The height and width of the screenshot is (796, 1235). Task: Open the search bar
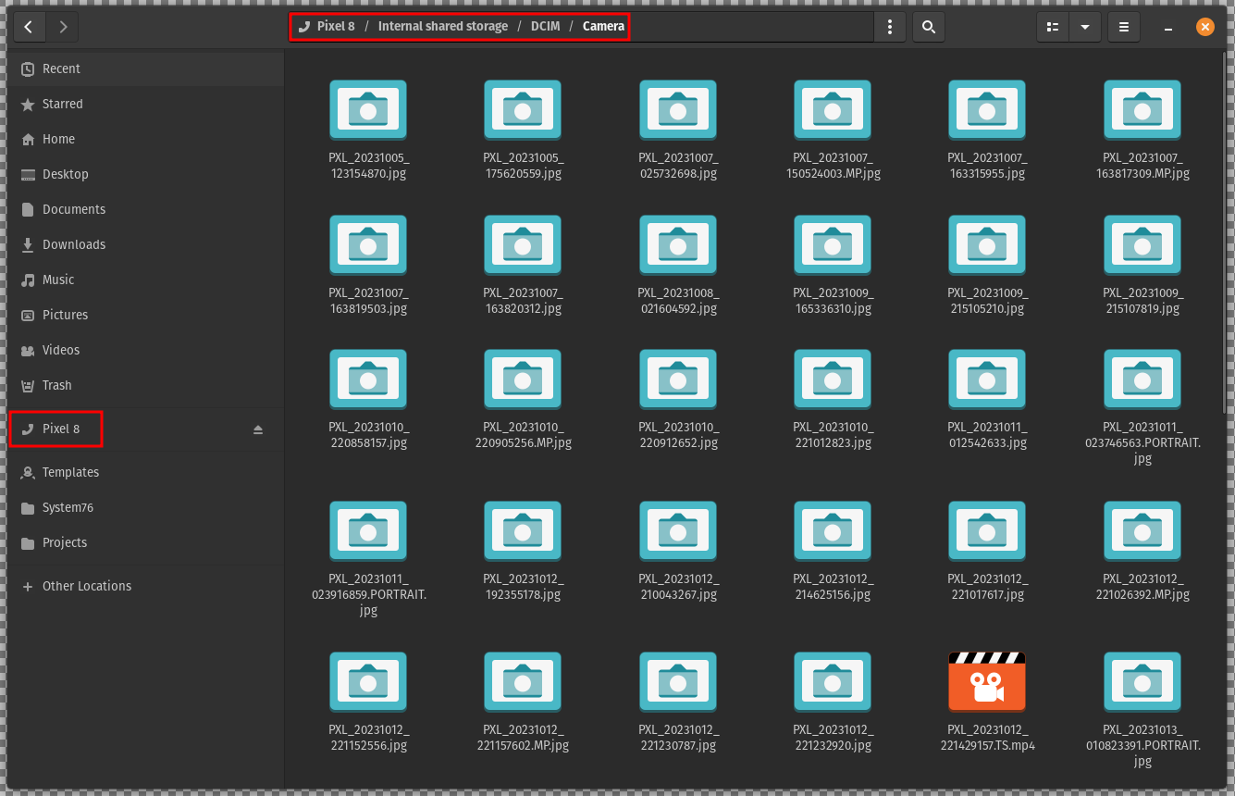click(929, 27)
